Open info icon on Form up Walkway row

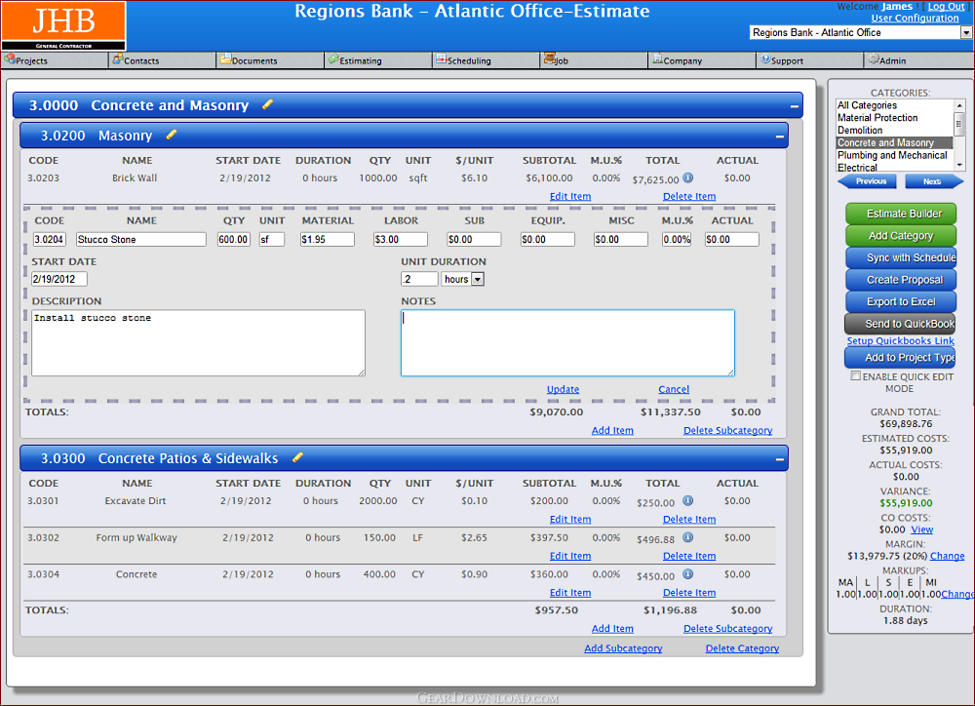coord(687,536)
